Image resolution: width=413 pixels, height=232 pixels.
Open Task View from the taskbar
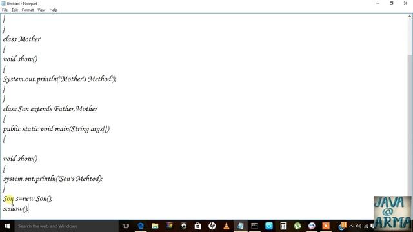click(x=126, y=226)
